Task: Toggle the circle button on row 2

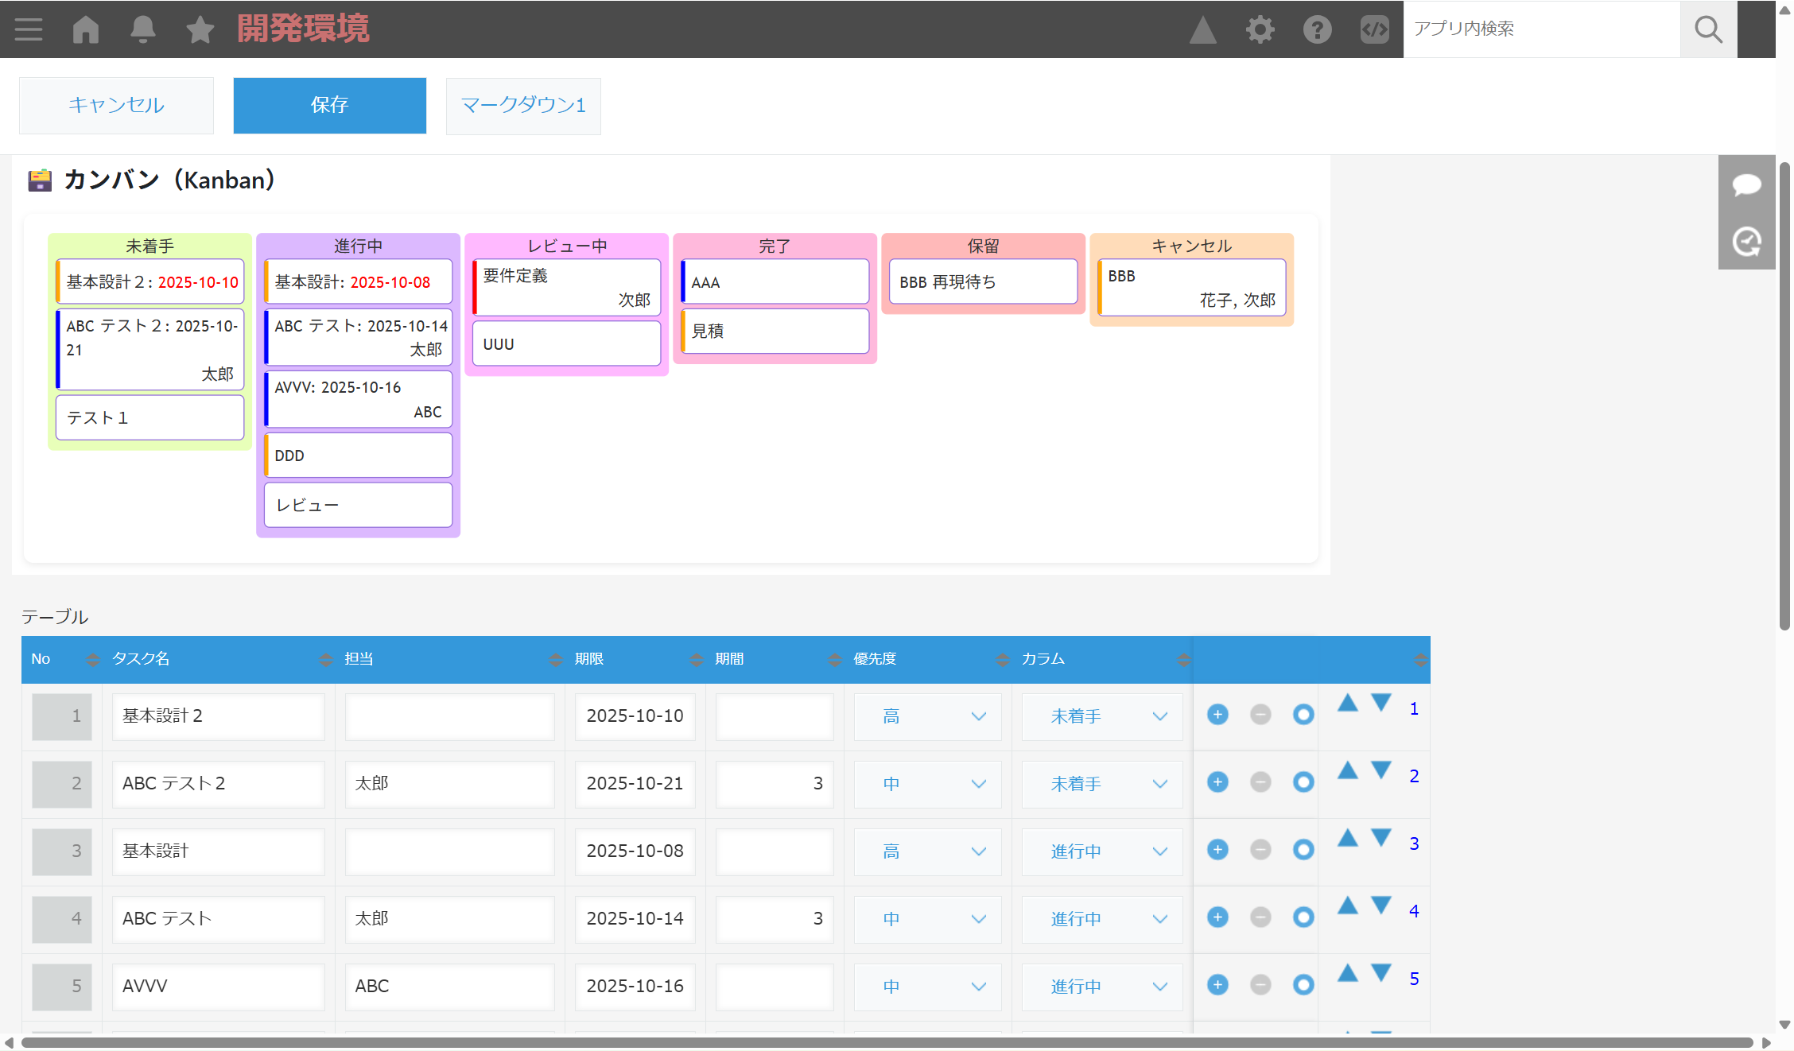Action: click(x=1303, y=782)
